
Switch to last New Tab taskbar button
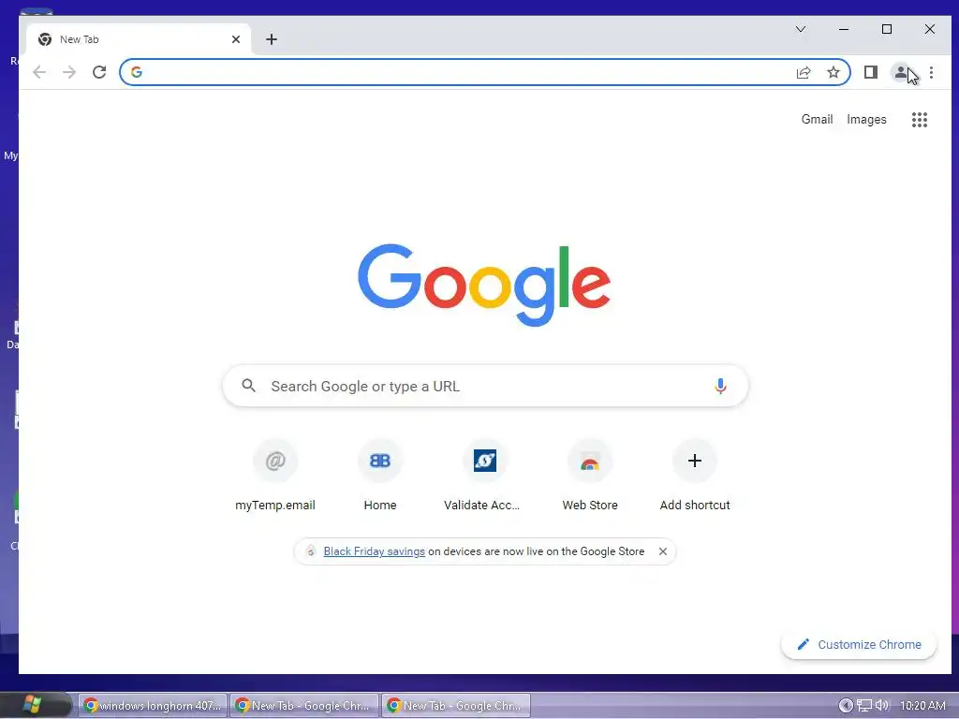click(x=456, y=706)
